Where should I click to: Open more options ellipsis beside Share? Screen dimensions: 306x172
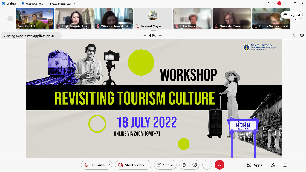pos(207,165)
